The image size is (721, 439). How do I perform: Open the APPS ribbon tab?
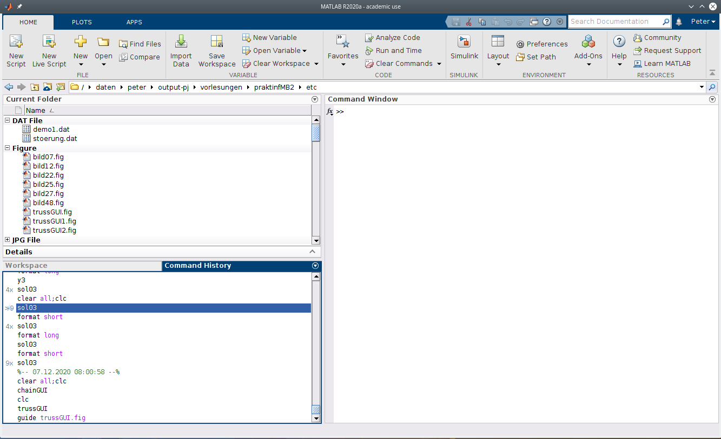(134, 22)
